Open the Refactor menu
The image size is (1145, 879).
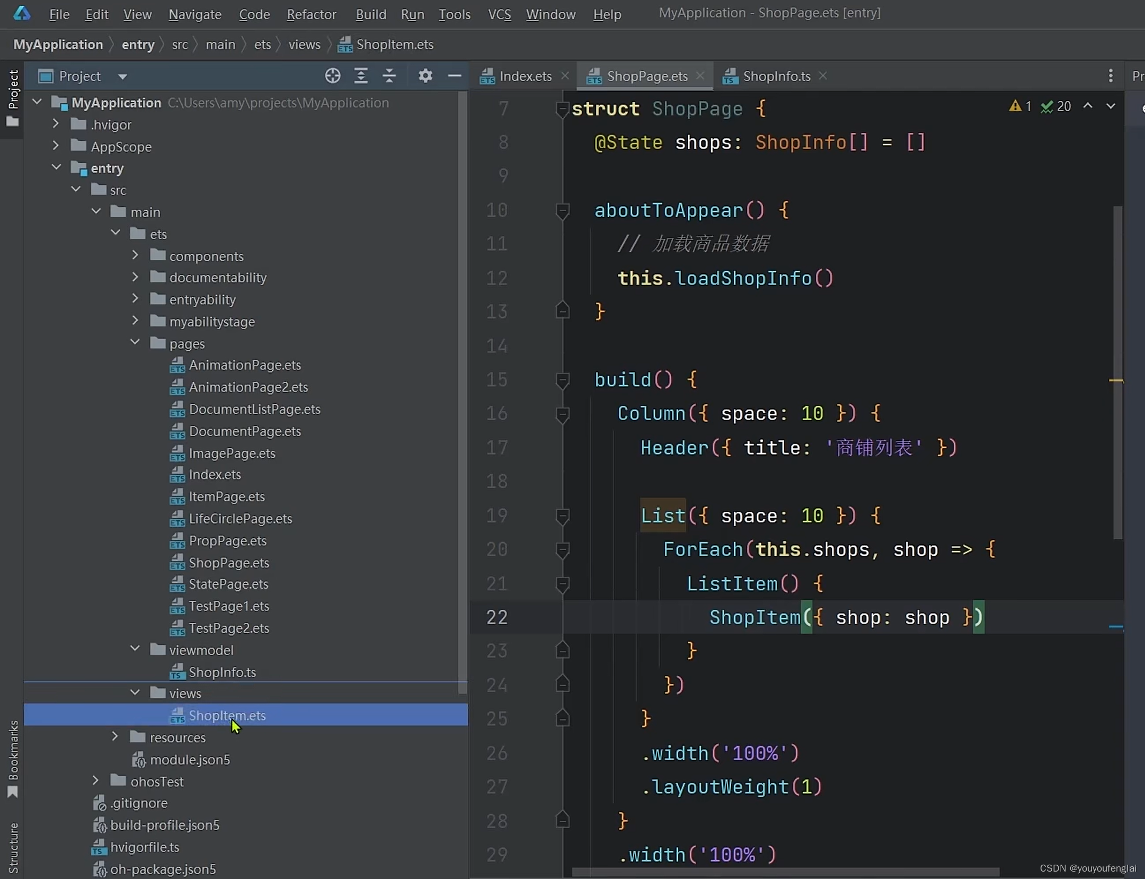[x=312, y=14]
